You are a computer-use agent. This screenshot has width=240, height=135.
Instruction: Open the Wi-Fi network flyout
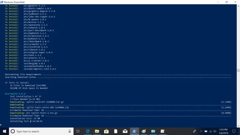click(210, 131)
